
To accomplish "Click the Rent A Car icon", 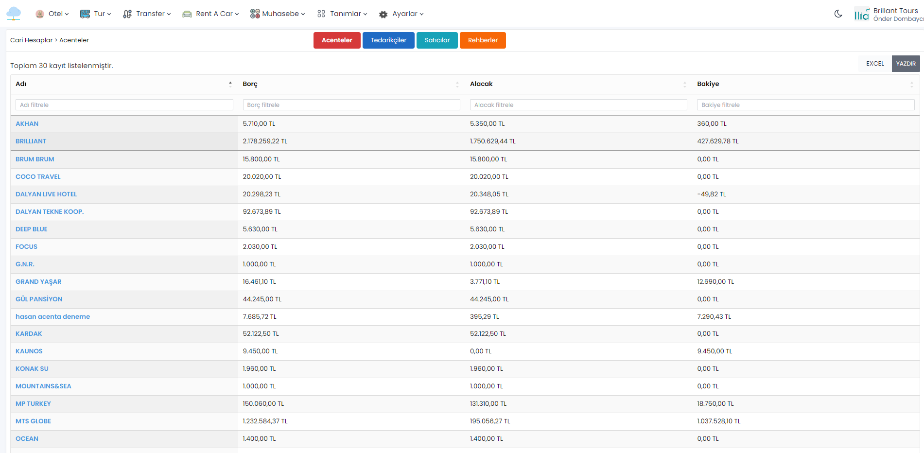I will 187,14.
